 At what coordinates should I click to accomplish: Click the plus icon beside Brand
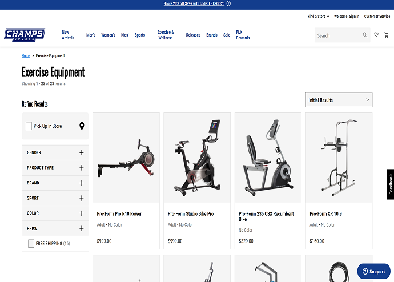pos(82,183)
